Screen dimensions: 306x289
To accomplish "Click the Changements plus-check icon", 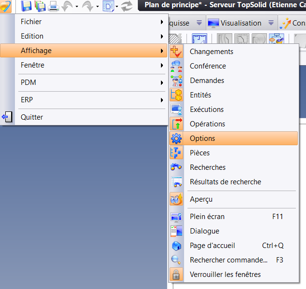I will [x=176, y=52].
